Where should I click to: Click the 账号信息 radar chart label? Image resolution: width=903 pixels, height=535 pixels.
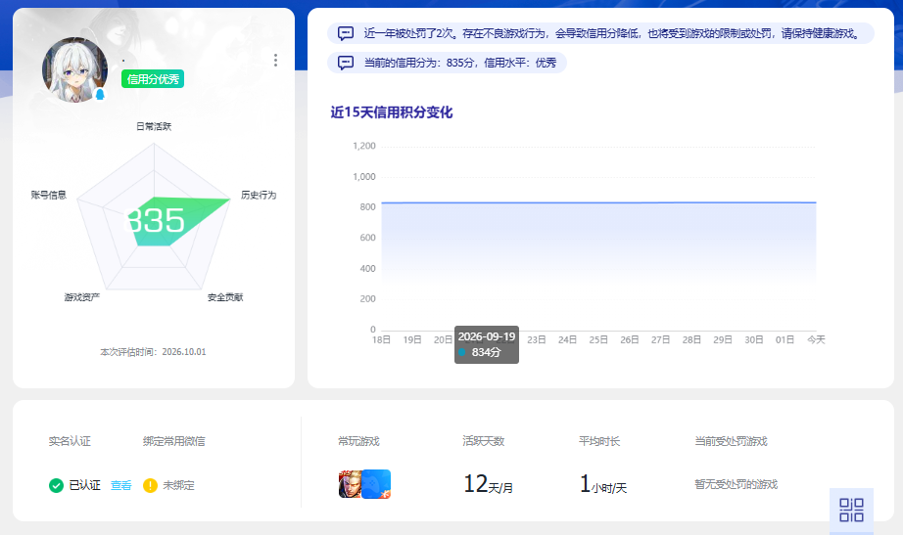49,195
